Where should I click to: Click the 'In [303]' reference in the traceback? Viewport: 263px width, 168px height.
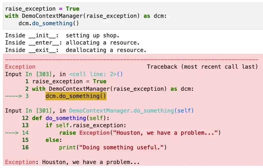coord(39,74)
